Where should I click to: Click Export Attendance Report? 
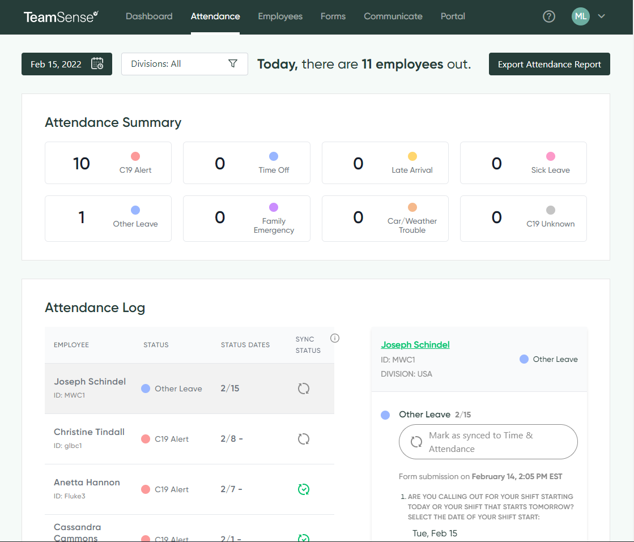(x=549, y=63)
